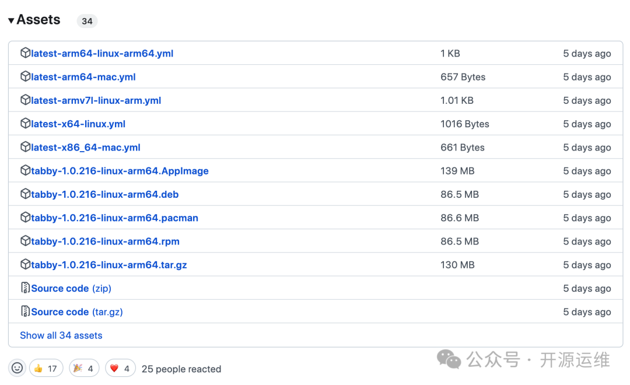The image size is (630, 385).
Task: Click archive icon beside Source code (tar.gz)
Action: [25, 311]
